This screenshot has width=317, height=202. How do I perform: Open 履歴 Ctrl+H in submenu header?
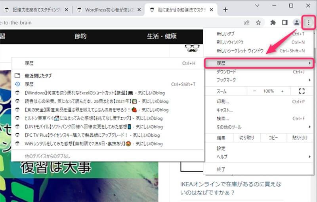point(108,63)
